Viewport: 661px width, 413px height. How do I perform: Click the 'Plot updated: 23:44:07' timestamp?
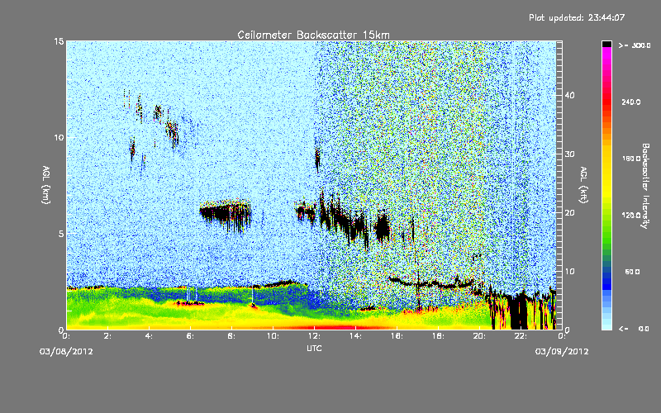tap(577, 17)
